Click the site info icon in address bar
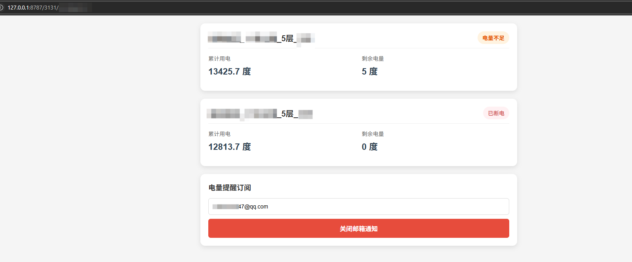The image size is (632, 262). pyautogui.click(x=1, y=8)
